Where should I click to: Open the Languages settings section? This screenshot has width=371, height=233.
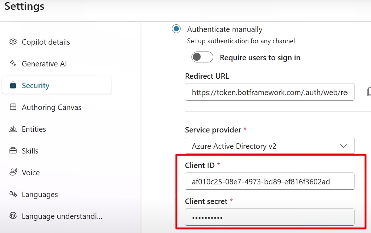point(57,195)
